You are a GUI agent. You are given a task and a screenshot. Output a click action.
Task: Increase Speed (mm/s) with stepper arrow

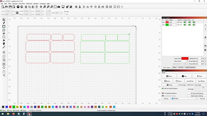click(x=205, y=58)
